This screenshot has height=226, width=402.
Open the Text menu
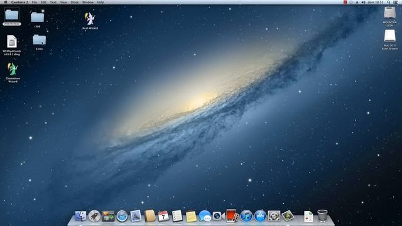[x=53, y=2]
